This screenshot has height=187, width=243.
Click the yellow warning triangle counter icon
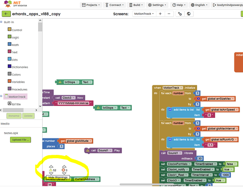[x=51, y=170]
